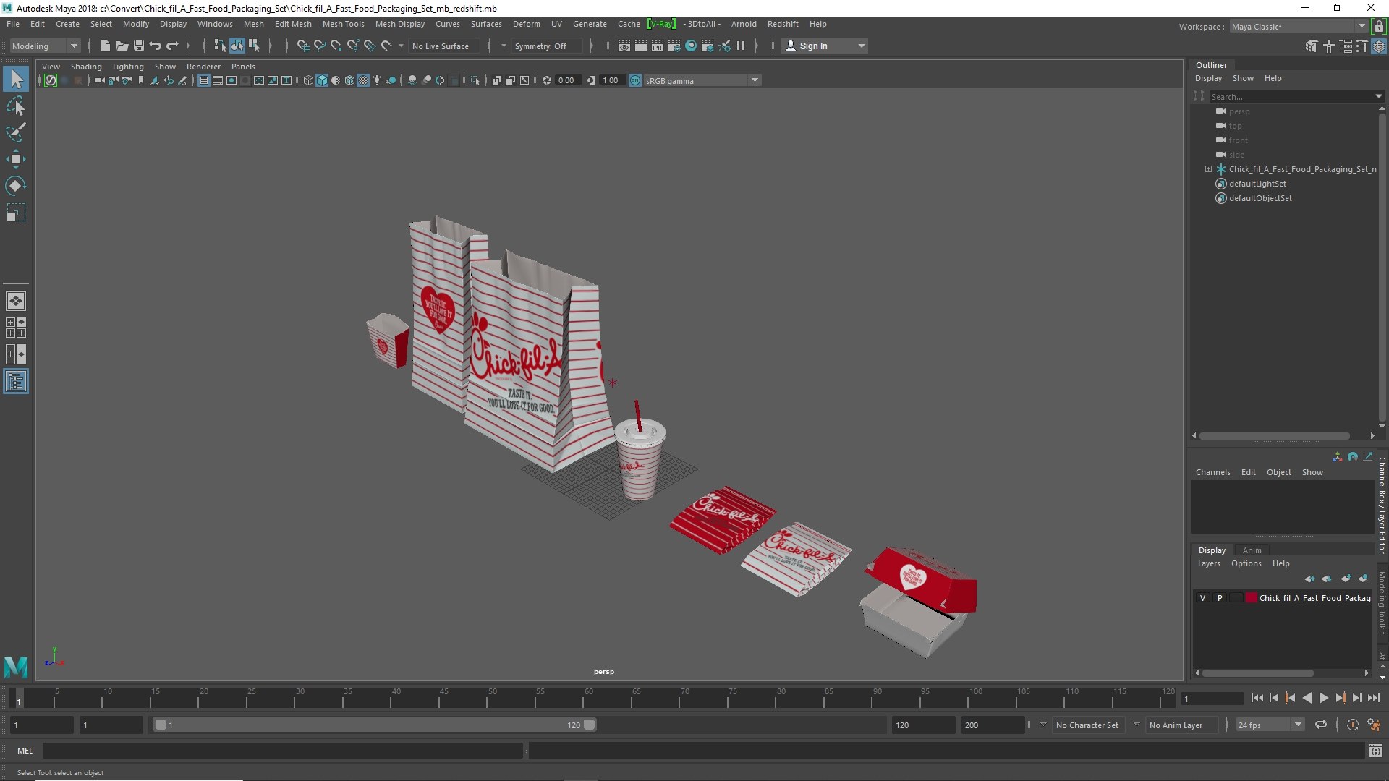Image resolution: width=1389 pixels, height=781 pixels.
Task: Go to start of playback range
Action: tap(1257, 698)
